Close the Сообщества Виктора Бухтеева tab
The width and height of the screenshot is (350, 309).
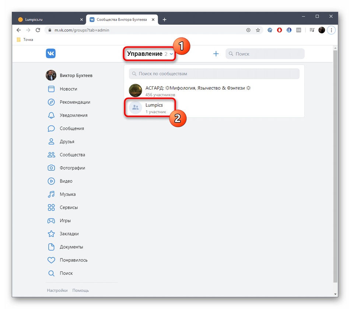(153, 20)
